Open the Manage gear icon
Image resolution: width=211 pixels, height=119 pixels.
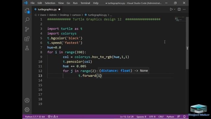click(x=27, y=109)
